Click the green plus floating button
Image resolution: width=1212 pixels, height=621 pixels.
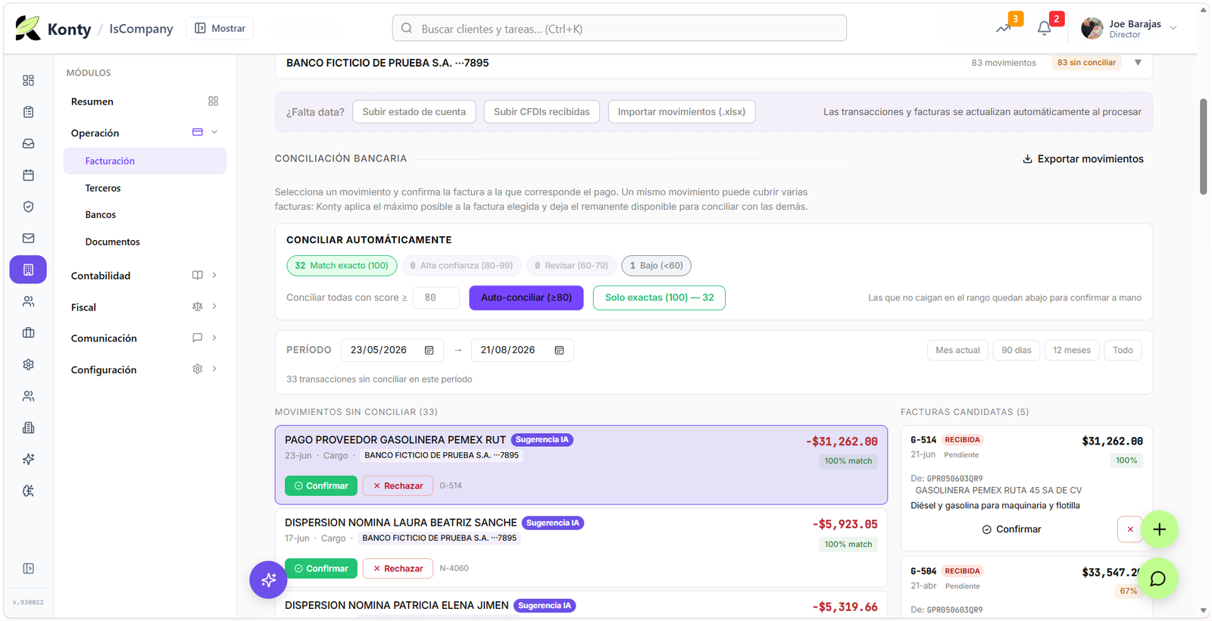(1159, 529)
